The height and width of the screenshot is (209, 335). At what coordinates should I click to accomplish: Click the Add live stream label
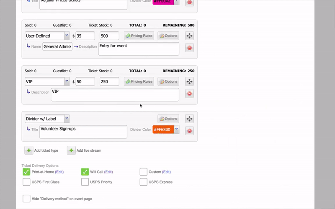89,150
